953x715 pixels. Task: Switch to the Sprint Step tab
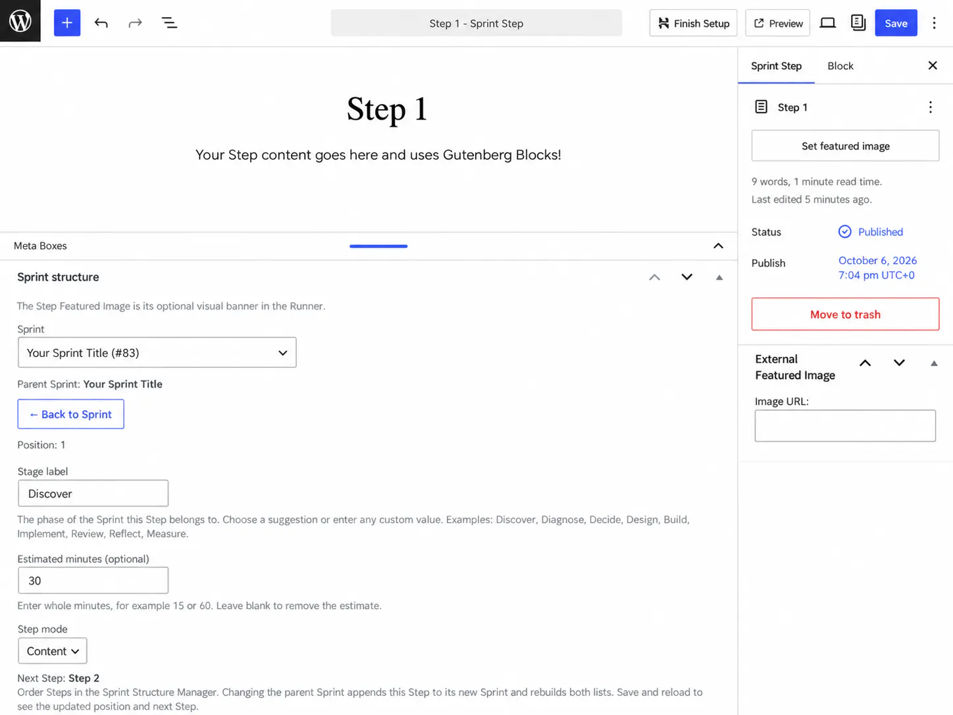(776, 66)
